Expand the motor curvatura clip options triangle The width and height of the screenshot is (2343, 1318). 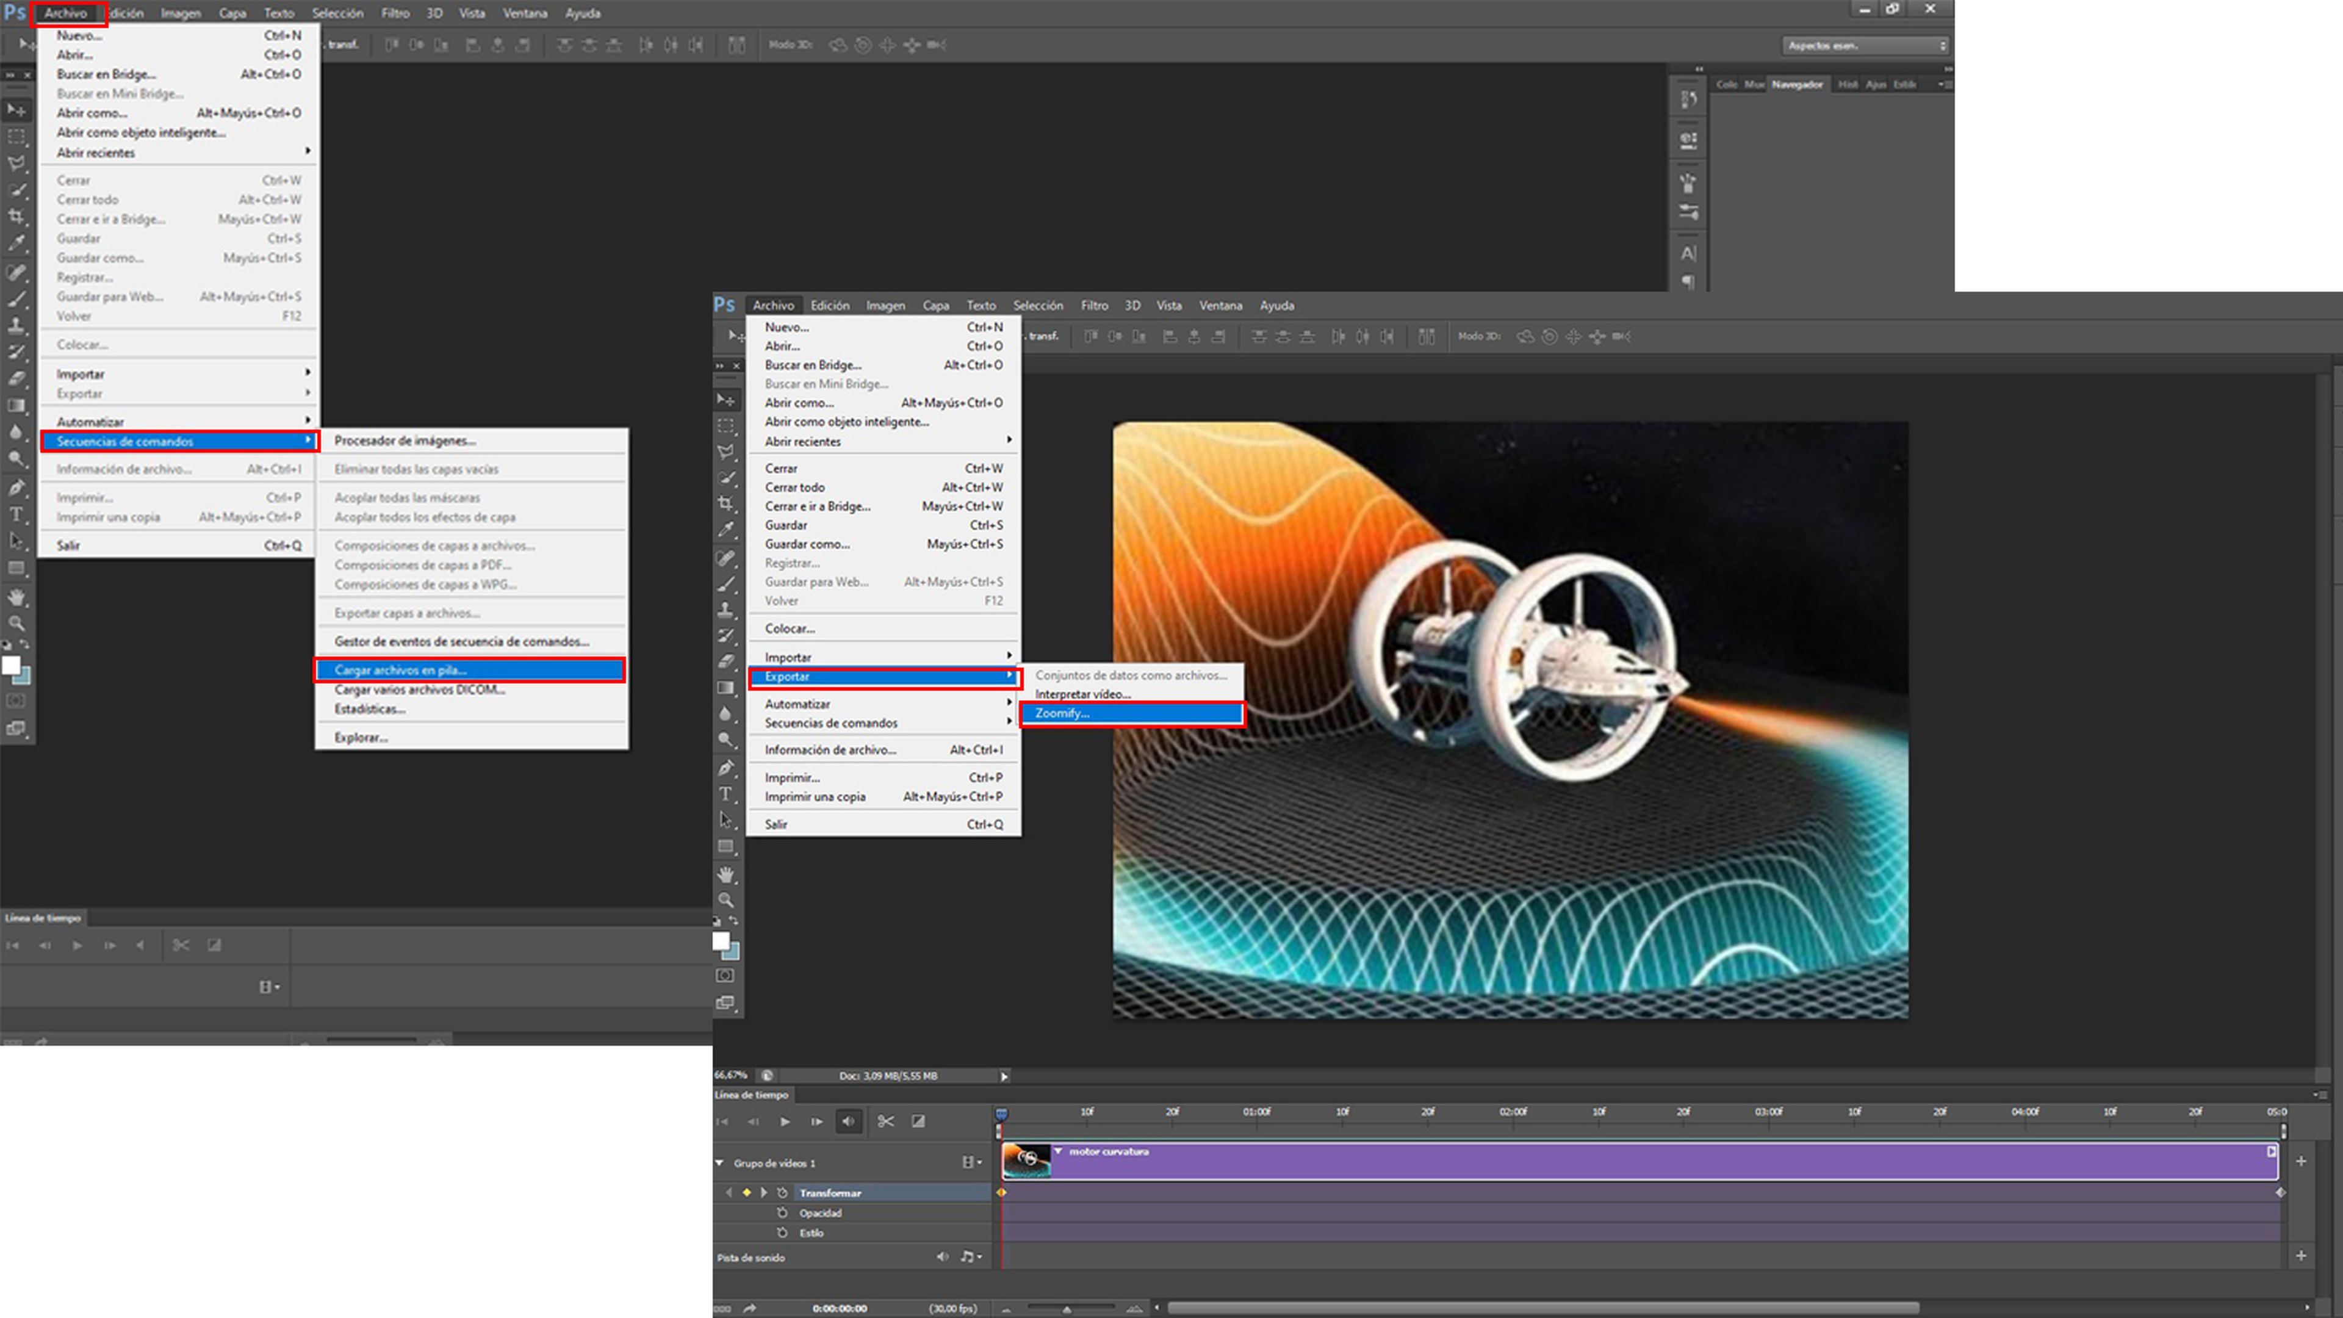click(x=1059, y=1151)
